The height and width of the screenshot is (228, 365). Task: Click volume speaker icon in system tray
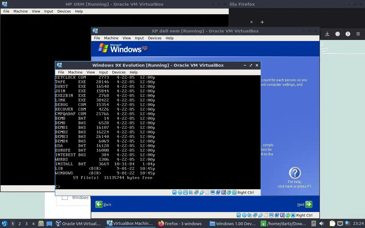[321, 223]
